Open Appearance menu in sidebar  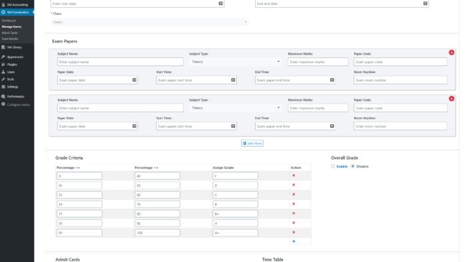[17, 57]
